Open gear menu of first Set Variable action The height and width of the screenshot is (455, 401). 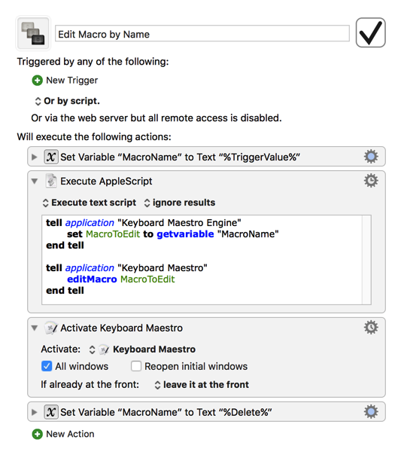(x=371, y=157)
